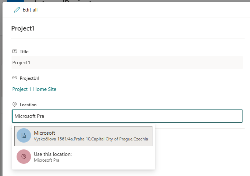Click the Location pin icon beside label

click(15, 104)
